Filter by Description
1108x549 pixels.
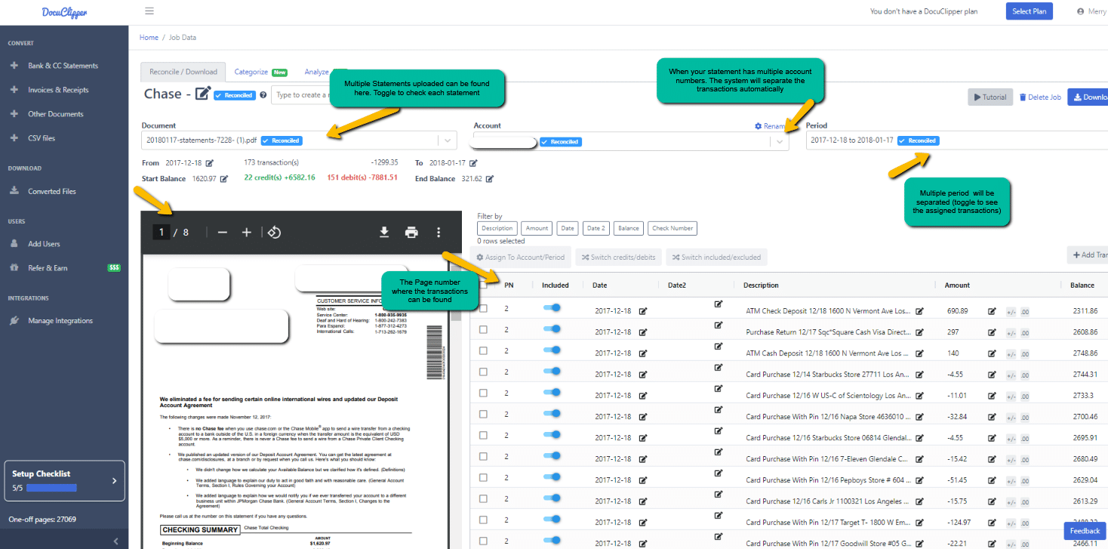pos(497,228)
